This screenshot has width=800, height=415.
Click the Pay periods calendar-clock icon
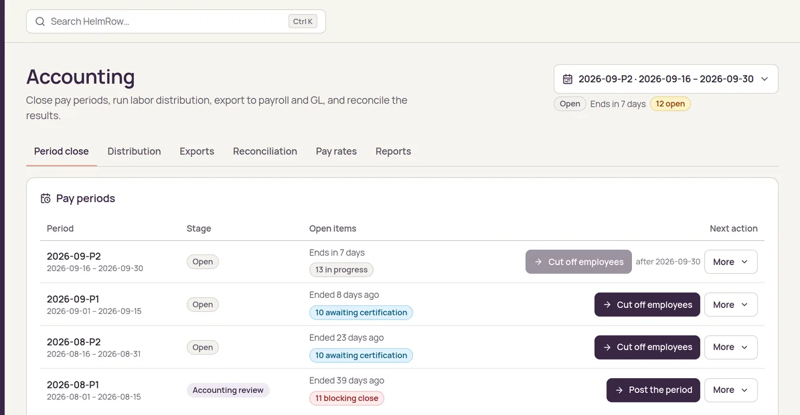tap(46, 198)
